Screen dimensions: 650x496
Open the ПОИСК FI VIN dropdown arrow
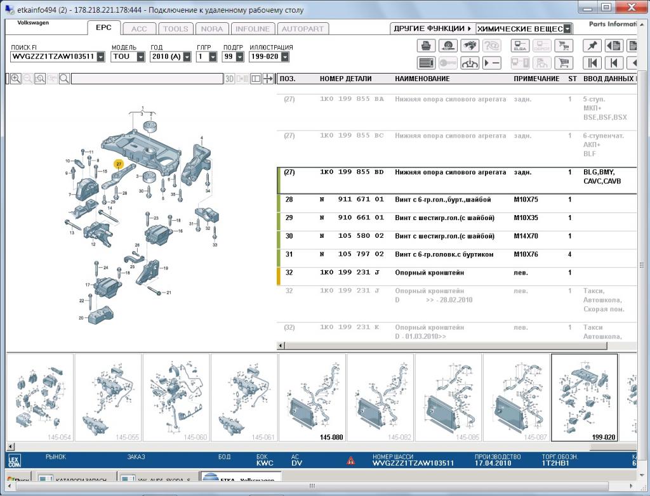pyautogui.click(x=101, y=57)
